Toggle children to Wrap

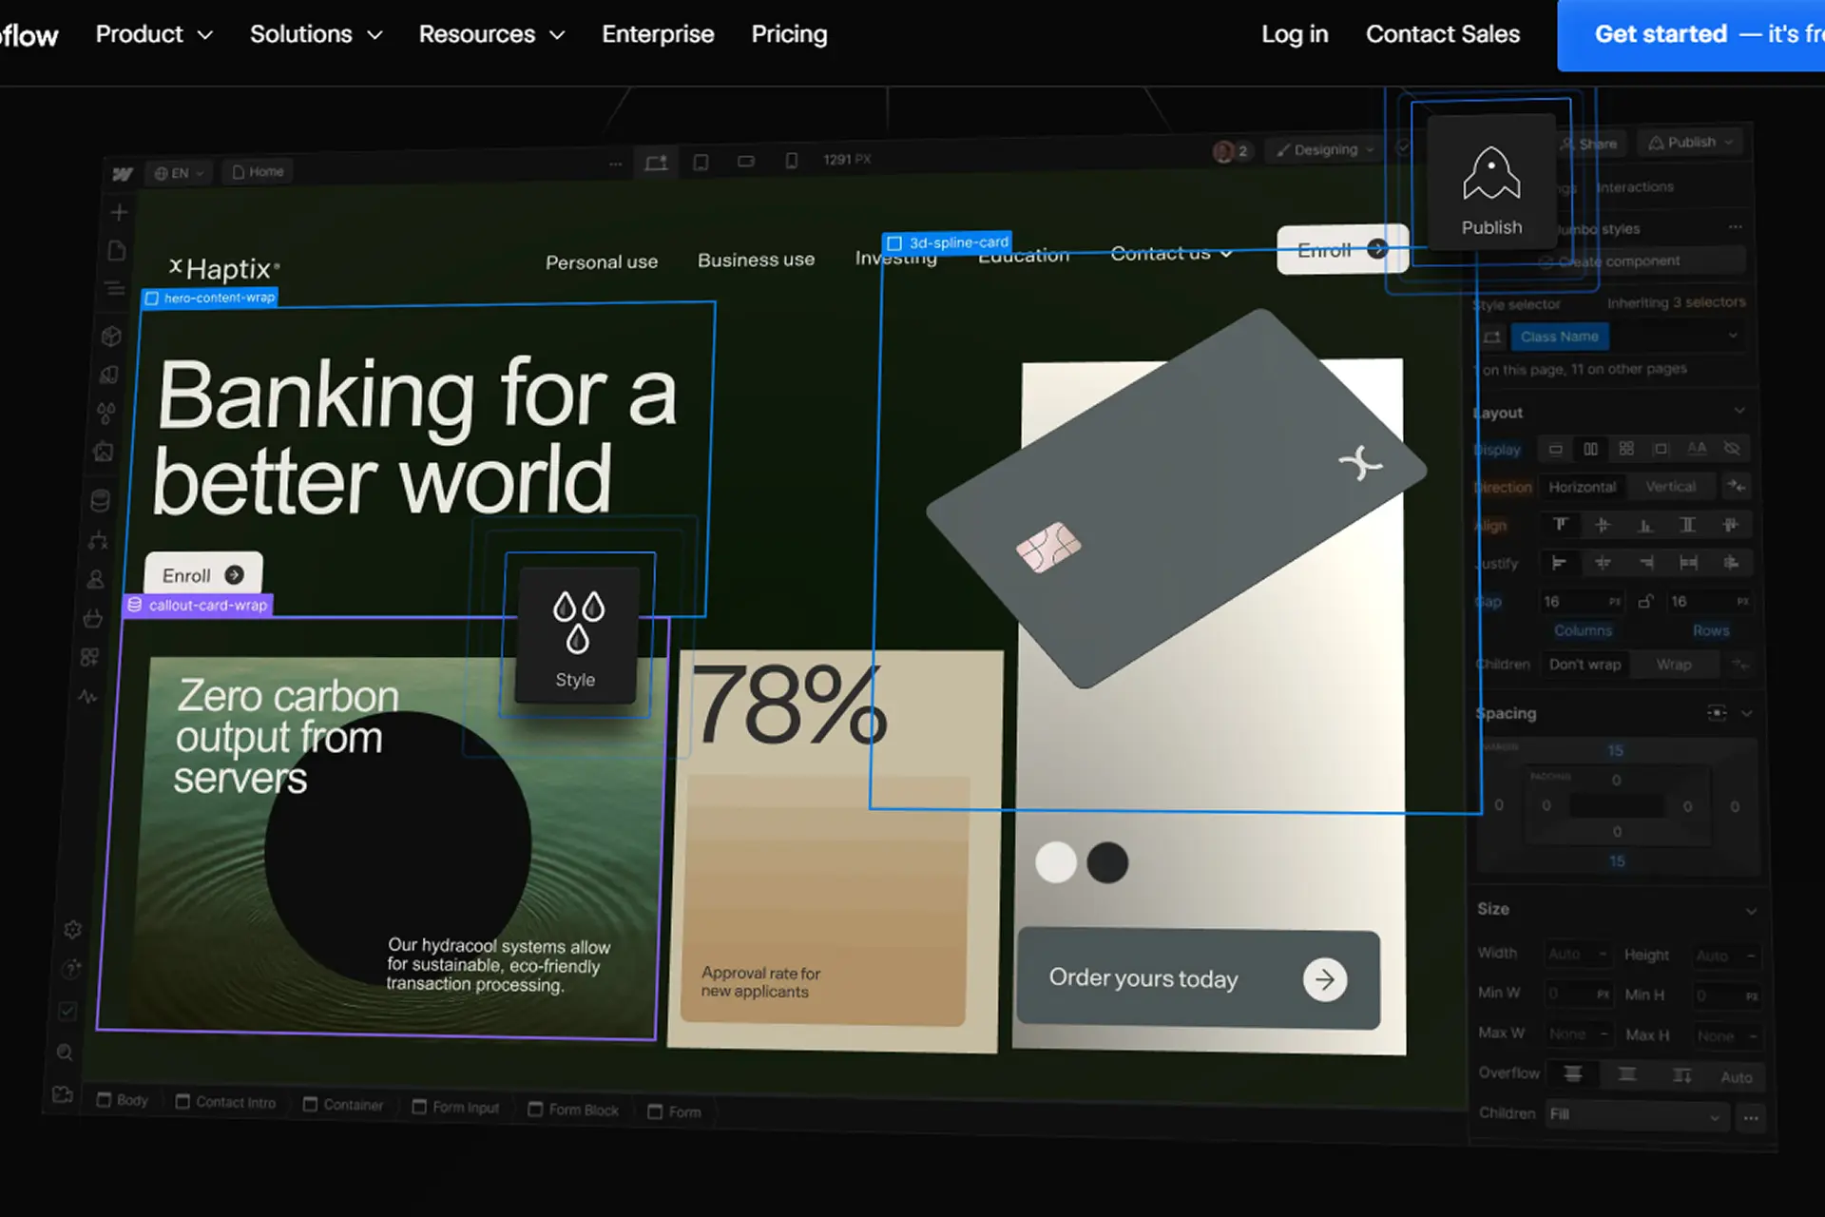[x=1673, y=665]
